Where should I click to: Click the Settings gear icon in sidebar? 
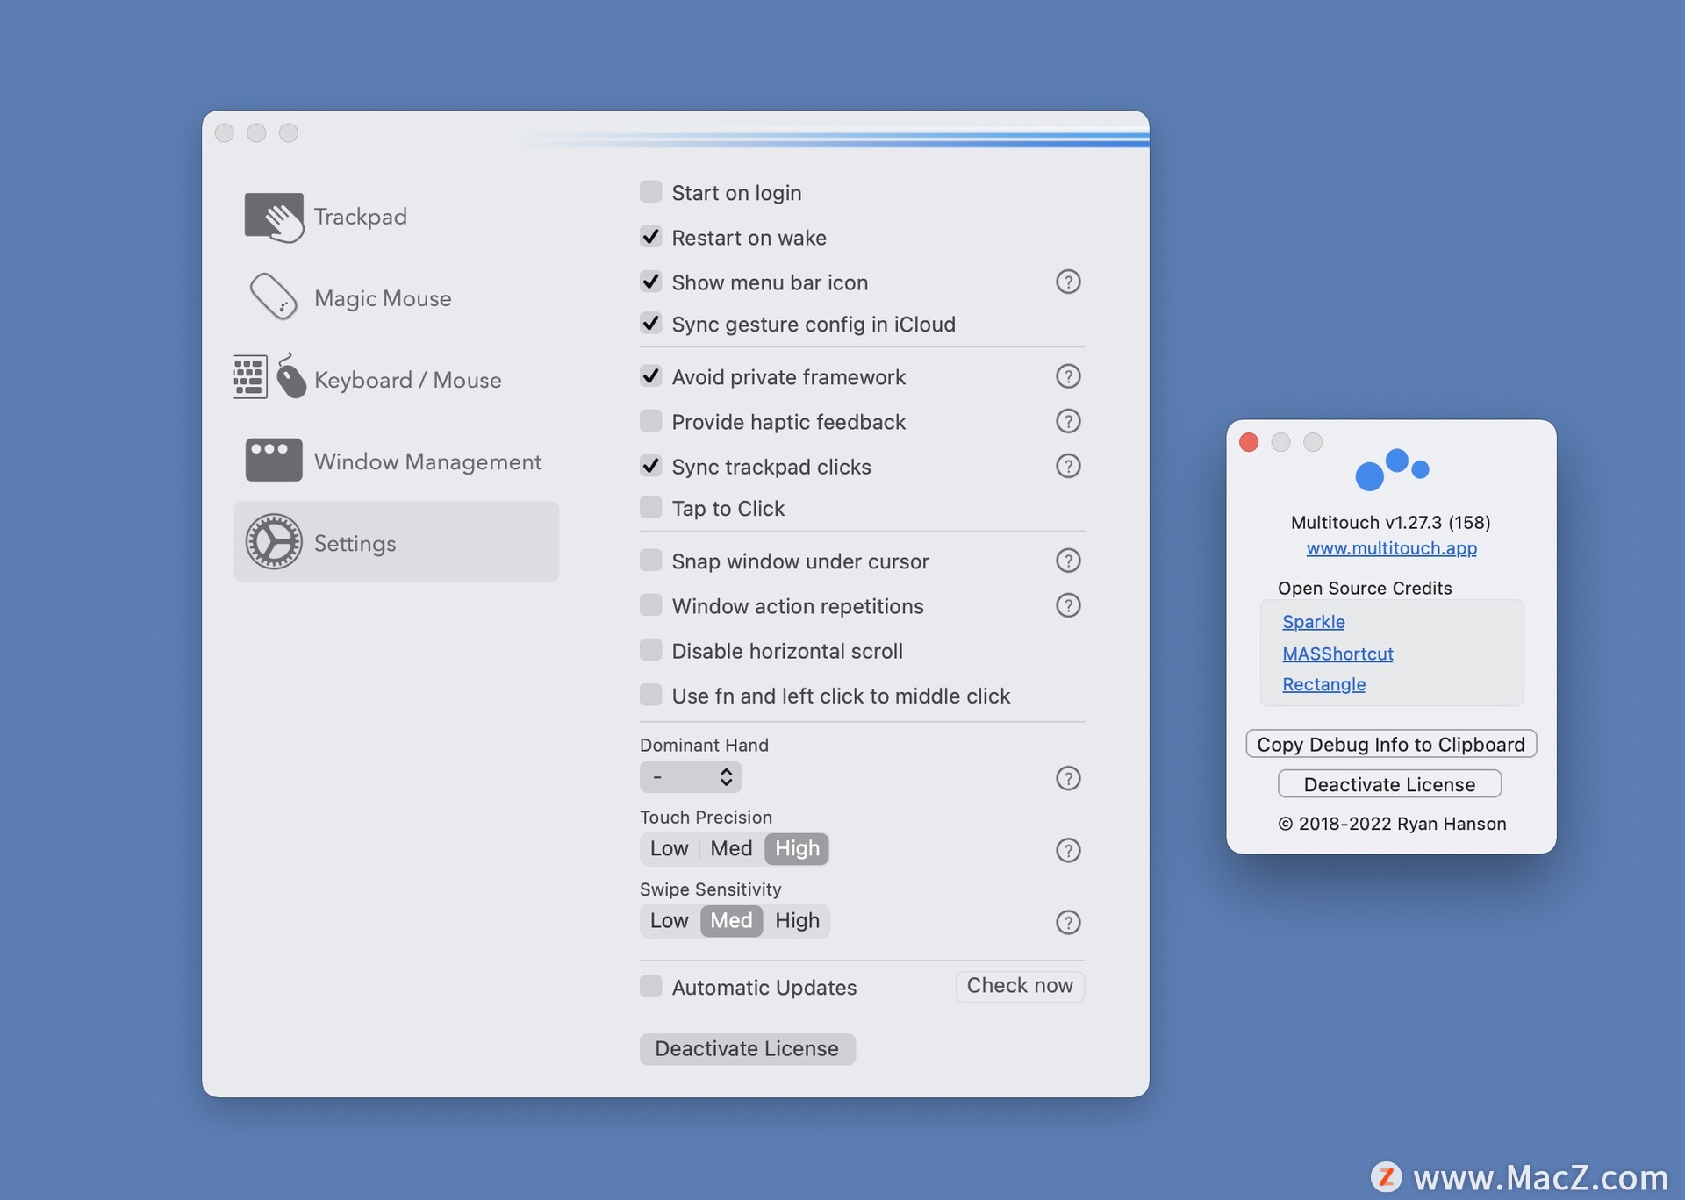pos(274,541)
